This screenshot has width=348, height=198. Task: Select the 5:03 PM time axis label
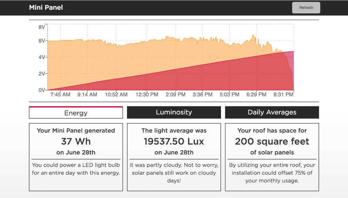(x=229, y=94)
